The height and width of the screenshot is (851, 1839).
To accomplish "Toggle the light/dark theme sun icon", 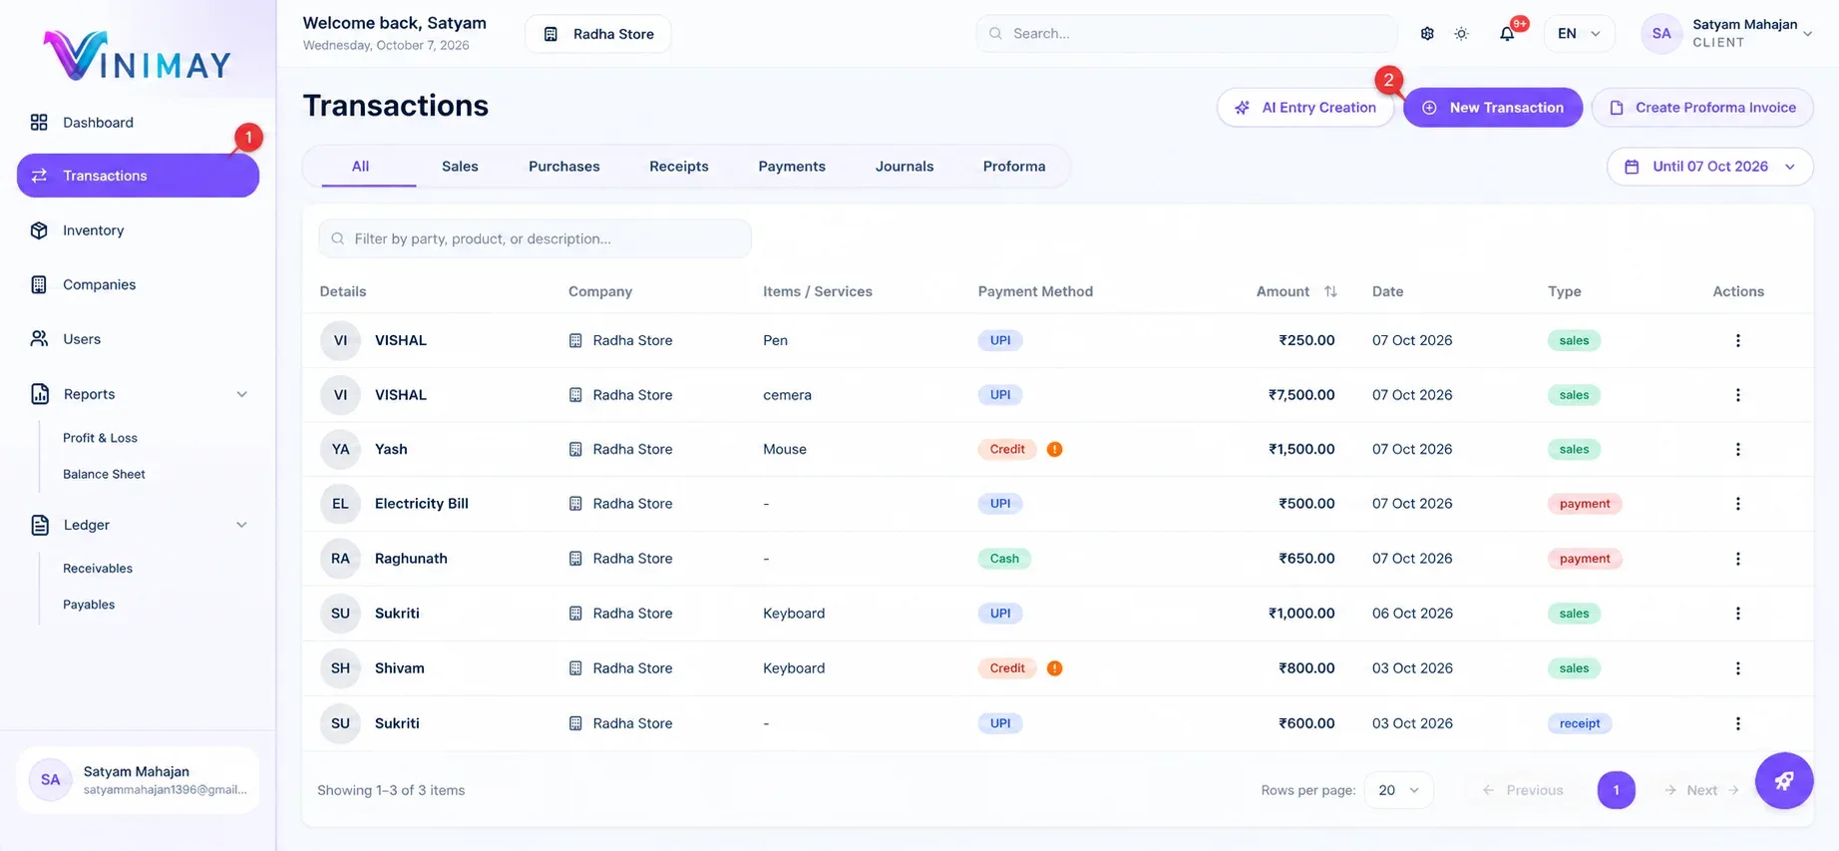I will 1461,34.
